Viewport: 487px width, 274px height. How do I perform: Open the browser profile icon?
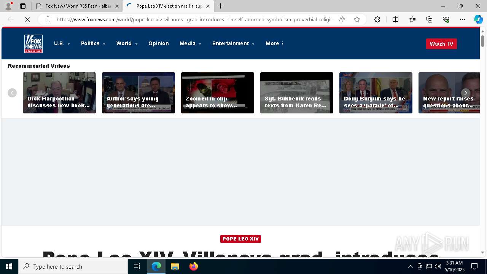8,6
